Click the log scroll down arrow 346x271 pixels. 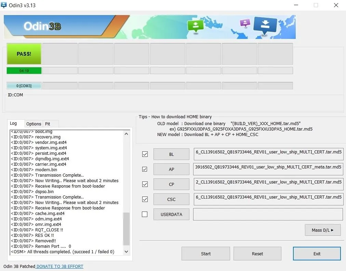pos(126,252)
